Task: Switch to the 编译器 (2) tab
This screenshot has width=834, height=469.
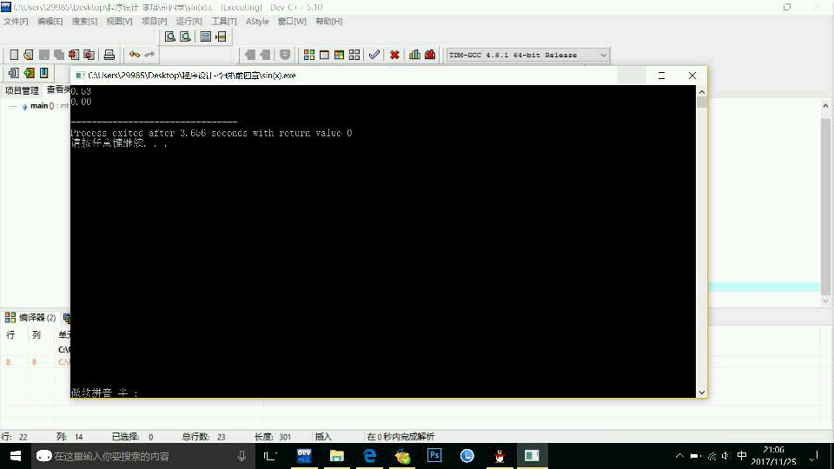Action: pyautogui.click(x=30, y=318)
